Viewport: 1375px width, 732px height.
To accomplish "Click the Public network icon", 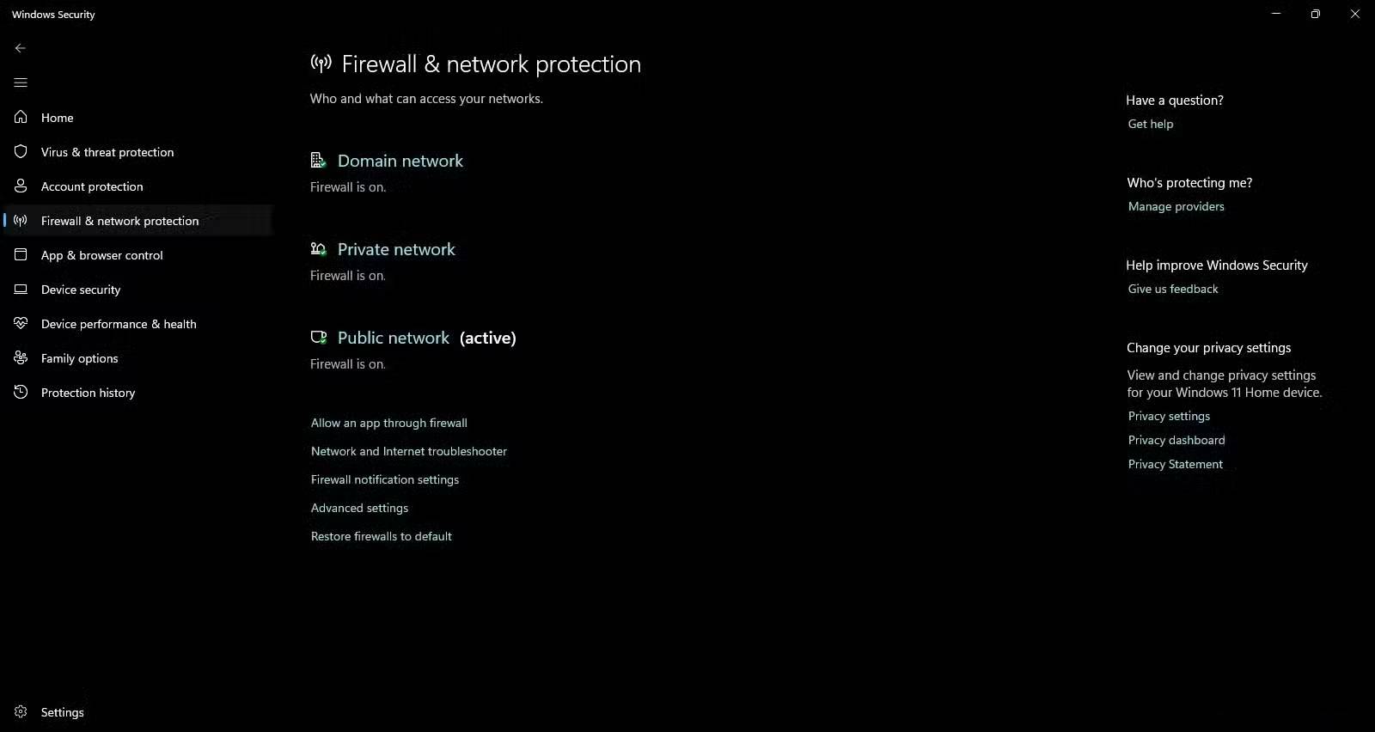I will (x=319, y=337).
